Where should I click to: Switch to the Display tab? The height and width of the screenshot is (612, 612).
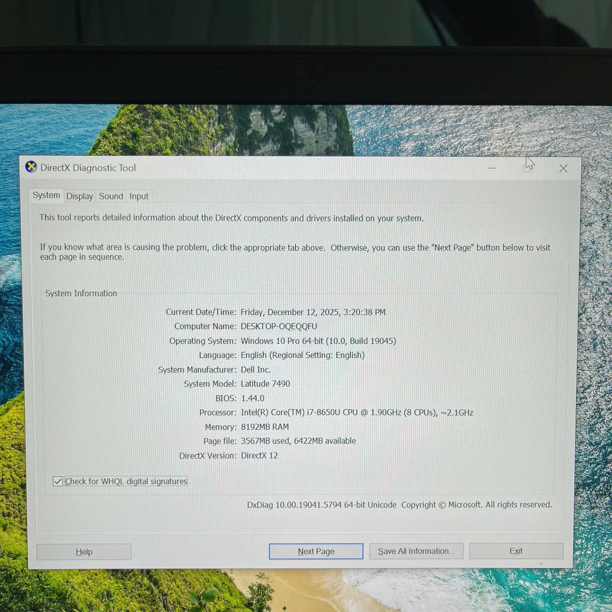80,196
